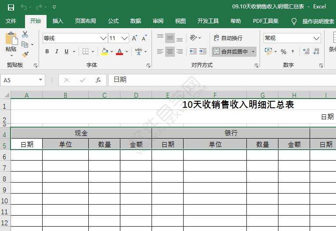Click the Comma Style icon
This screenshot has width=336, height=231.
point(293,51)
